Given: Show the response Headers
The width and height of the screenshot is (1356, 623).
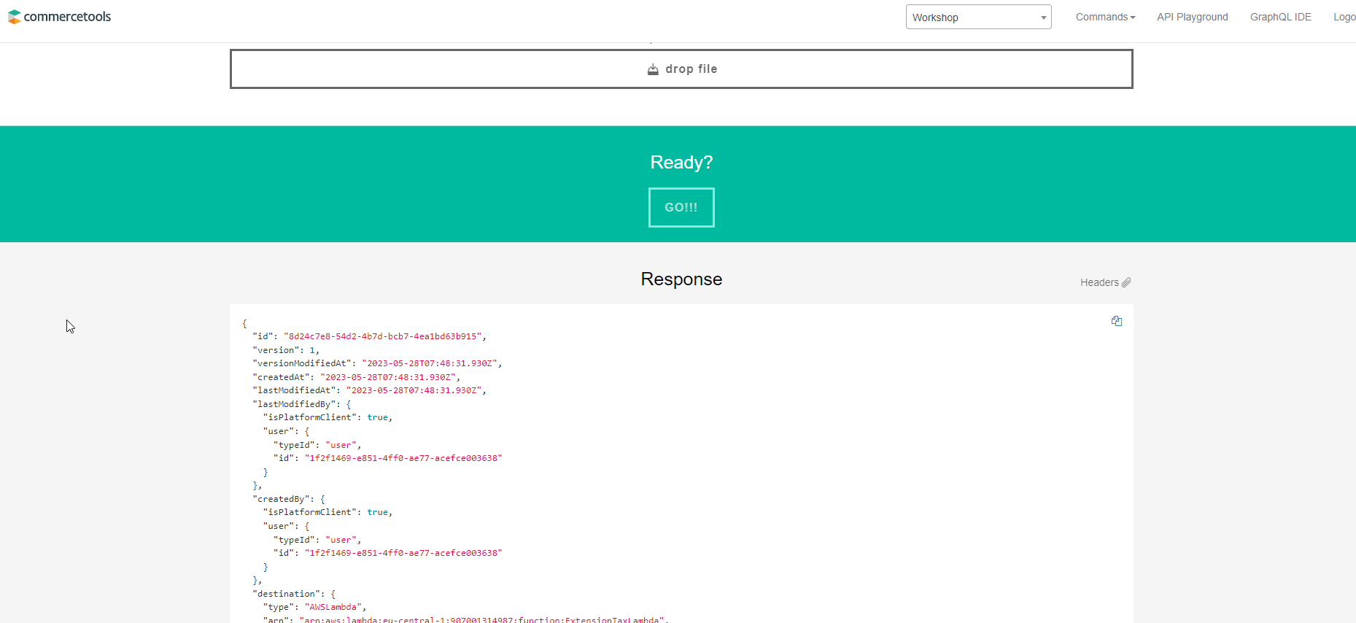Looking at the screenshot, I should 1099,283.
